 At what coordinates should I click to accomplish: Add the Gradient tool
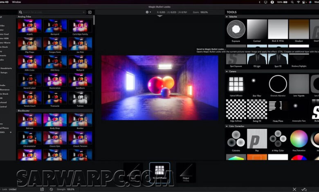299,29
